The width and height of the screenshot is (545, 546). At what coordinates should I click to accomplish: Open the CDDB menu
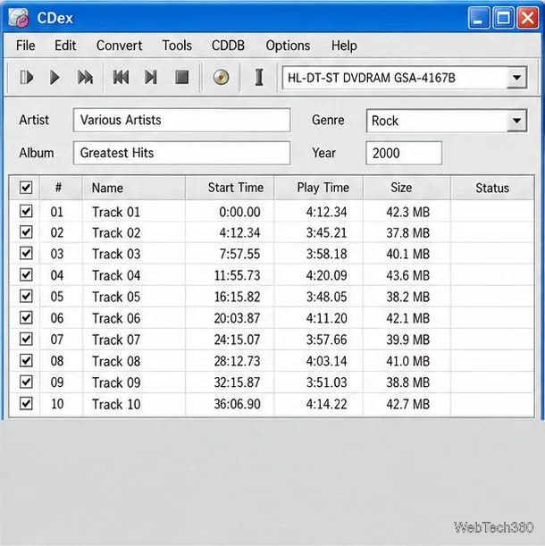228,46
